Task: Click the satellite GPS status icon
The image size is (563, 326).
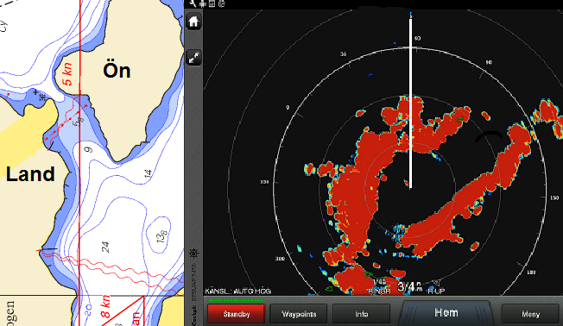Action: click(203, 3)
